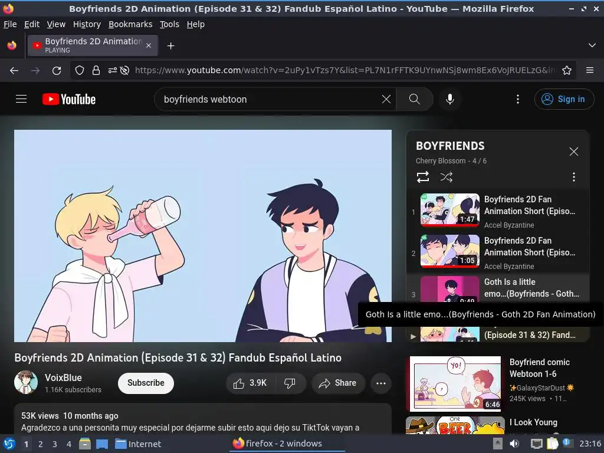Open the Edit menu
The image size is (604, 453).
click(32, 24)
